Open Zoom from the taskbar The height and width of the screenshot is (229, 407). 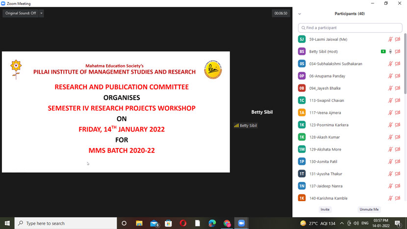[241, 223]
